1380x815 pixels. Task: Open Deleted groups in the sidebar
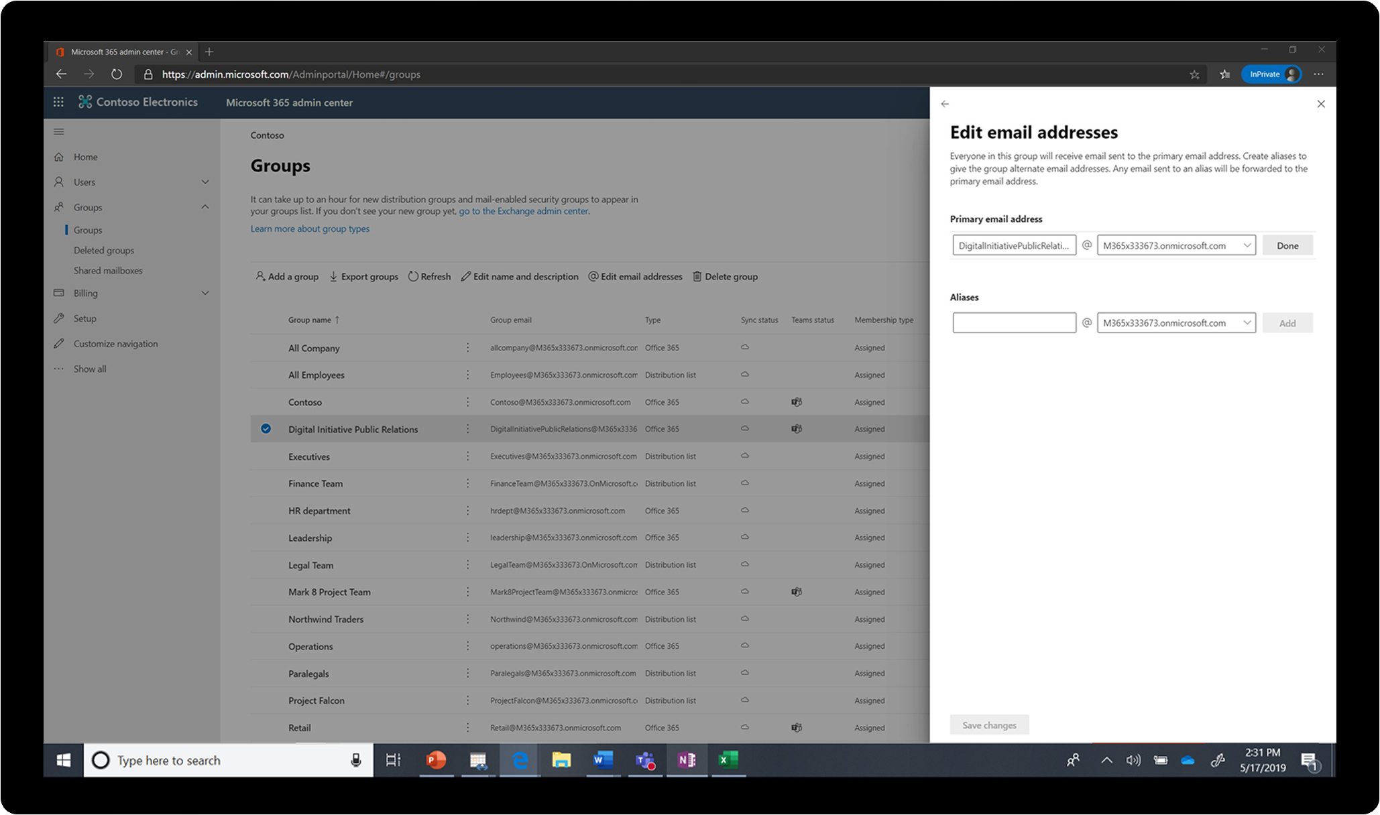(x=104, y=250)
